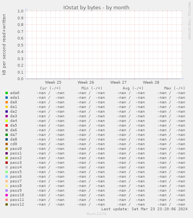Select the pass10 legend label
Image resolution: width=193 pixels, height=218 pixels.
pyautogui.click(x=17, y=195)
